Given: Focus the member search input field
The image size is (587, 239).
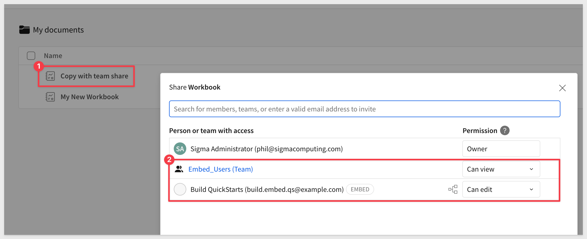Looking at the screenshot, I should pos(364,109).
